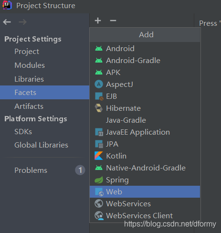221x233 pixels.
Task: Choose Native-Android-Gradle entry
Action: pyautogui.click(x=145, y=168)
